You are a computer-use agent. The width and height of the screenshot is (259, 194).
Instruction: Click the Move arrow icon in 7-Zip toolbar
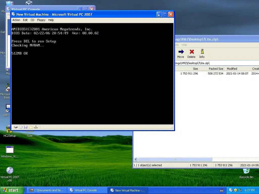click(x=181, y=52)
